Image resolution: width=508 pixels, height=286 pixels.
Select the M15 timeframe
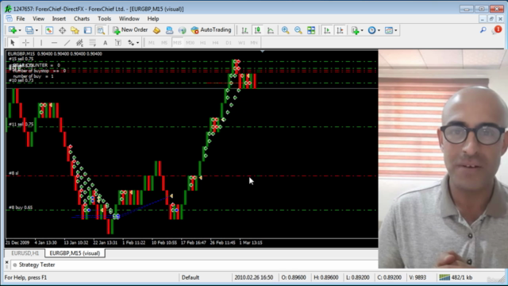coord(177,42)
